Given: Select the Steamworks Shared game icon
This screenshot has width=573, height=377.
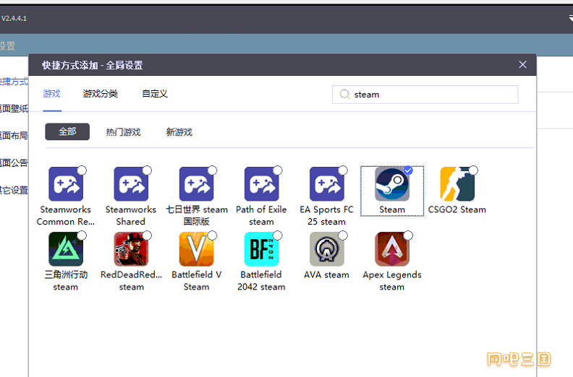Looking at the screenshot, I should point(131,184).
